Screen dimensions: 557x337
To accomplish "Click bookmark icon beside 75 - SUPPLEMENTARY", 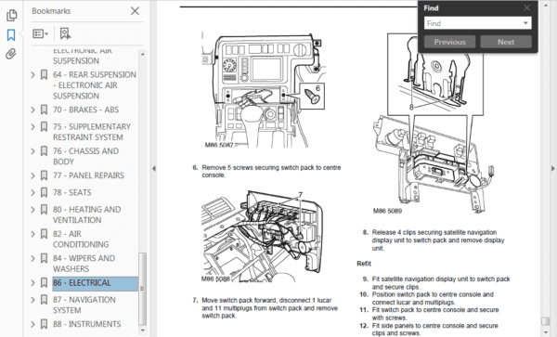I will point(44,127).
